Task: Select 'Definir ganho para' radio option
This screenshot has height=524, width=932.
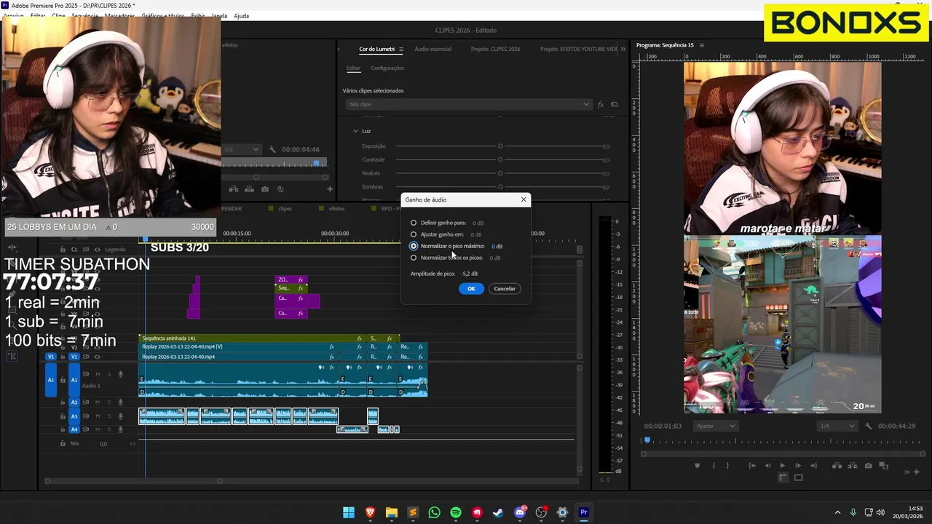Action: [x=414, y=223]
